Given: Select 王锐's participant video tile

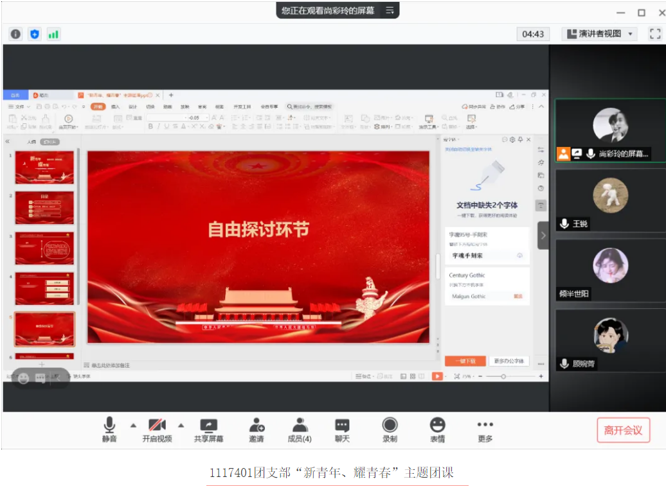Looking at the screenshot, I should pos(610,200).
